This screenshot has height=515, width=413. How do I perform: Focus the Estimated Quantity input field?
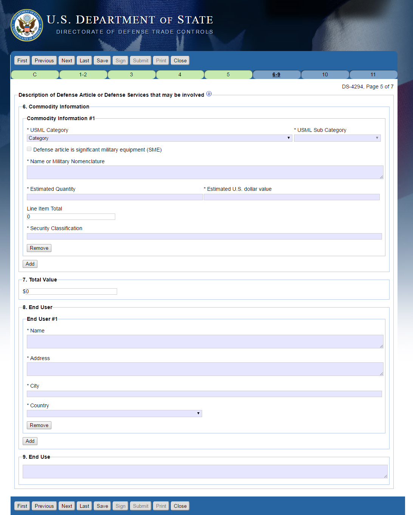click(114, 197)
